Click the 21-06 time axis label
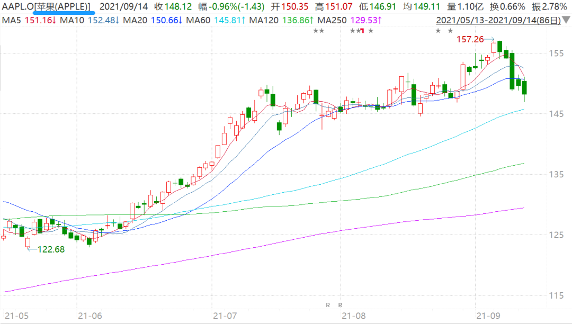The width and height of the screenshot is (572, 324). coord(90,316)
